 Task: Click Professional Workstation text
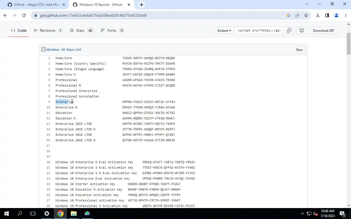(x=77, y=96)
